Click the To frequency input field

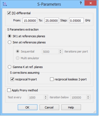[52, 20]
